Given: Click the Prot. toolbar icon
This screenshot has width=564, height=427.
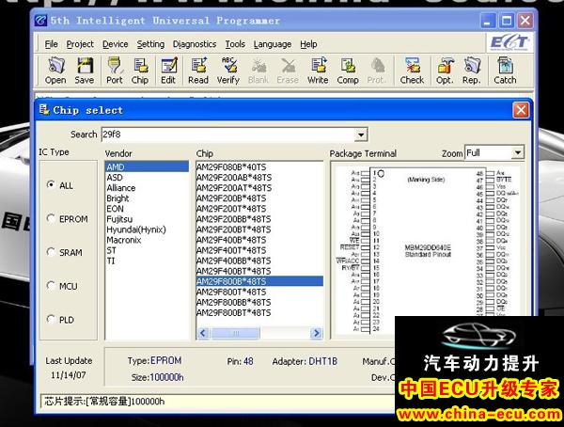Looking at the screenshot, I should (376, 71).
